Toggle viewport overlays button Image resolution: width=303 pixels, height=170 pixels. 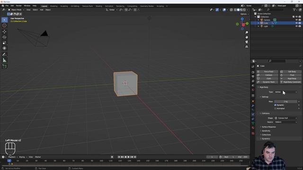tap(224, 9)
